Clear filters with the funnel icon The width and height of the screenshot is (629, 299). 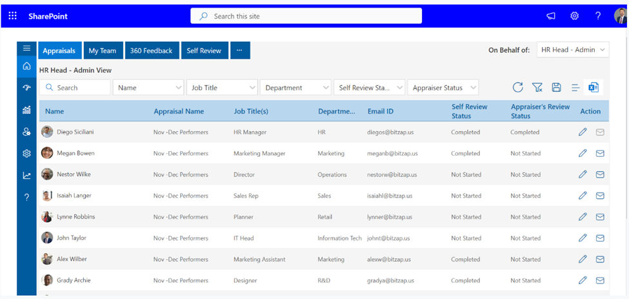coord(537,88)
